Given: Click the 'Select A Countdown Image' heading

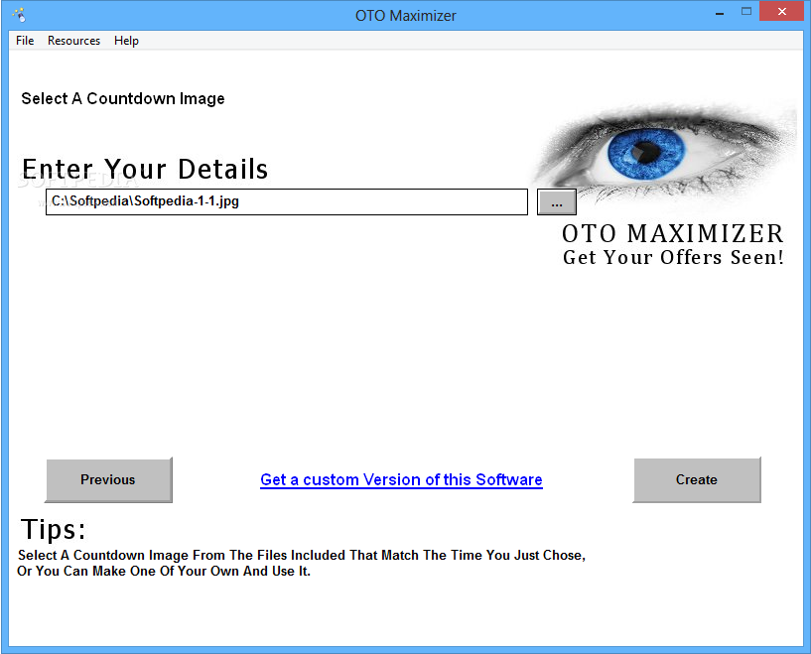Looking at the screenshot, I should [123, 99].
